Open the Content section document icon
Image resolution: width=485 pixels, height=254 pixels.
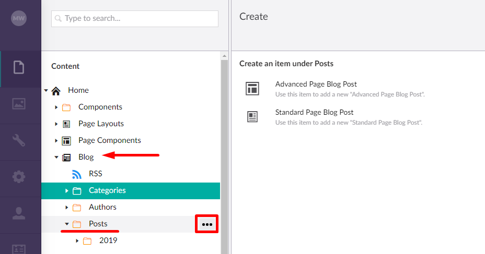(x=19, y=67)
